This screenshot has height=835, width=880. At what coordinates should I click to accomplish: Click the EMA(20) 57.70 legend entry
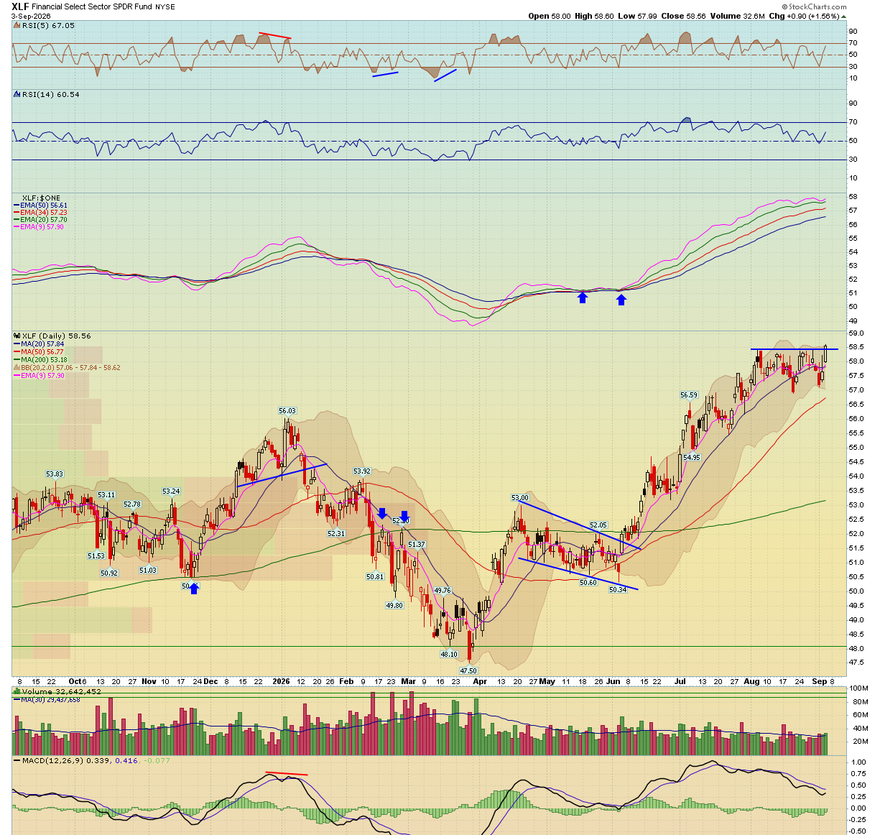44,220
